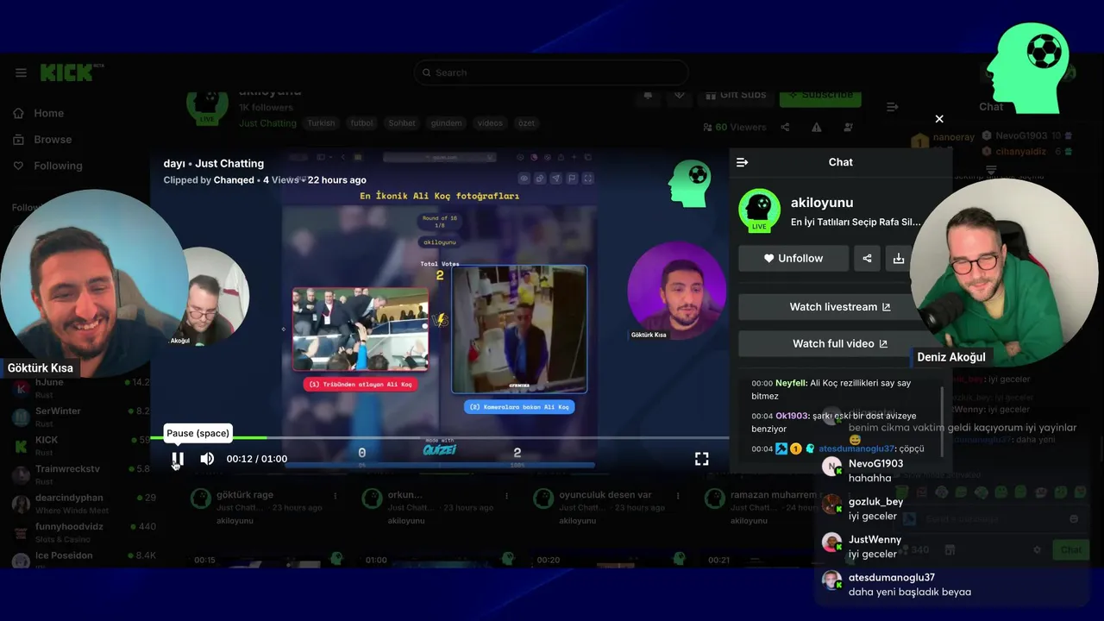Image resolution: width=1104 pixels, height=621 pixels.
Task: Enter fullscreen on the clip player
Action: coord(702,459)
